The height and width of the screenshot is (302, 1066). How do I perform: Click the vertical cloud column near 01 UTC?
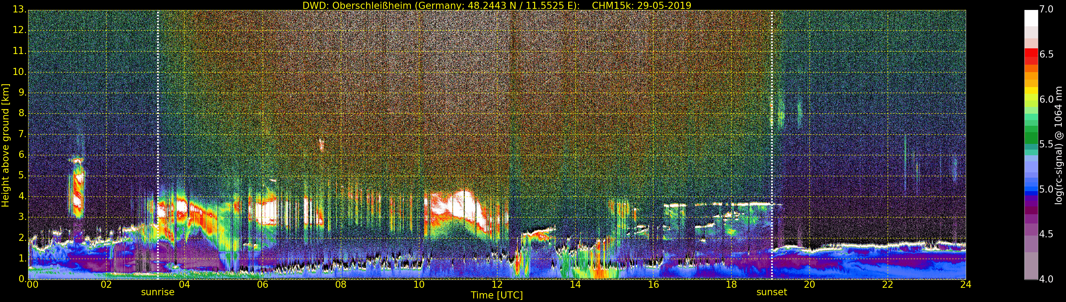tap(77, 188)
